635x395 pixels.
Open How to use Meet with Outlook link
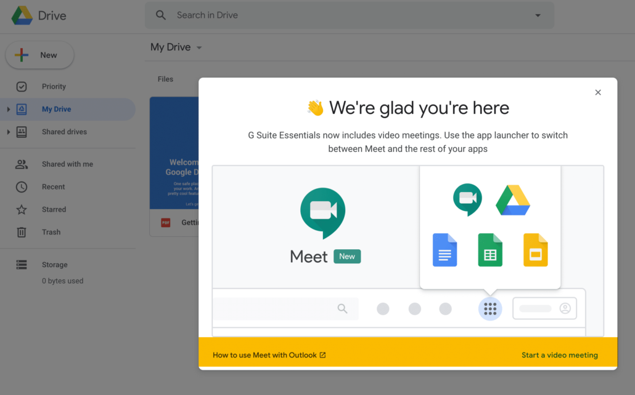click(x=269, y=355)
